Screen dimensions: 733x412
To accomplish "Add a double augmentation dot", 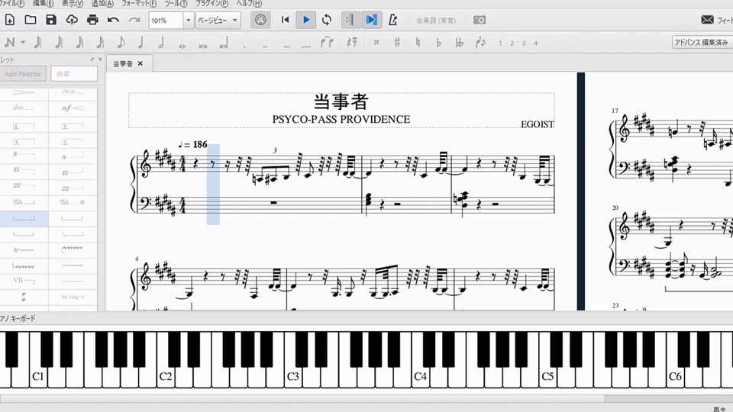I will point(265,46).
